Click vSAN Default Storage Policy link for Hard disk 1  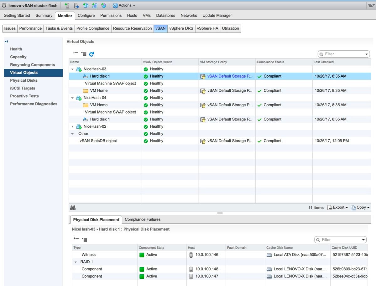coord(230,76)
